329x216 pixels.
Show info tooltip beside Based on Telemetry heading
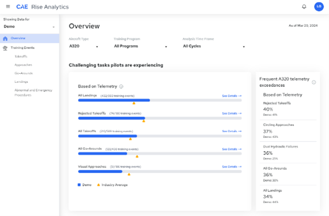click(121, 86)
